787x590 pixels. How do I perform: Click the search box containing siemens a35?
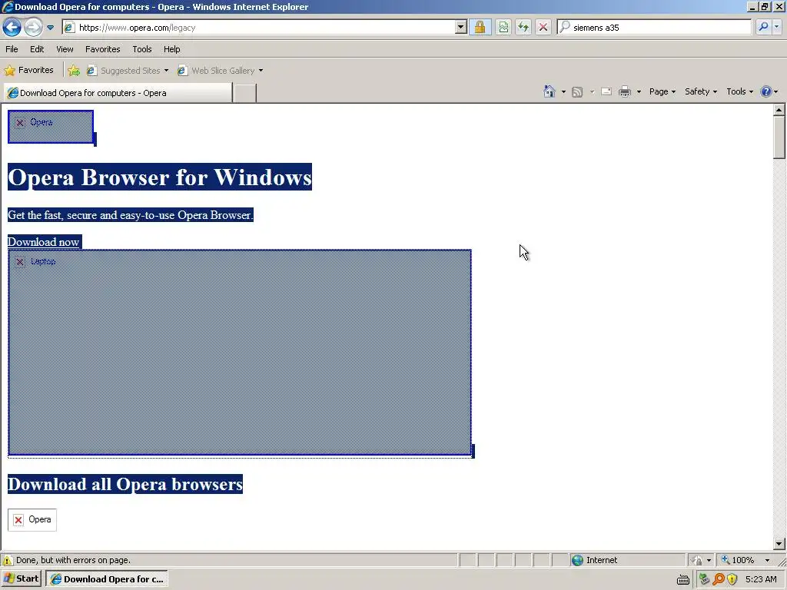click(654, 28)
